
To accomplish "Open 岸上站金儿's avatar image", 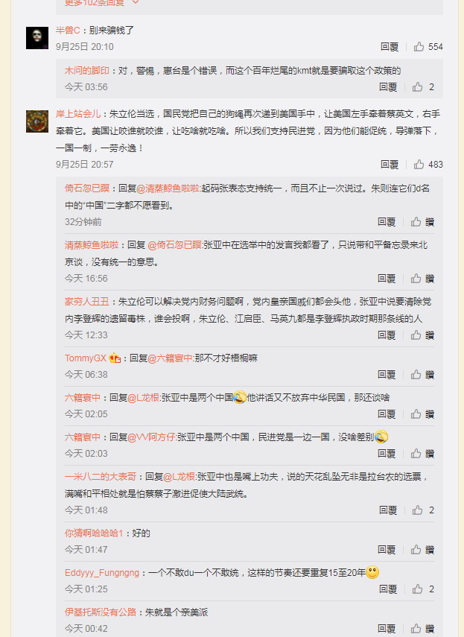I will coord(37,121).
